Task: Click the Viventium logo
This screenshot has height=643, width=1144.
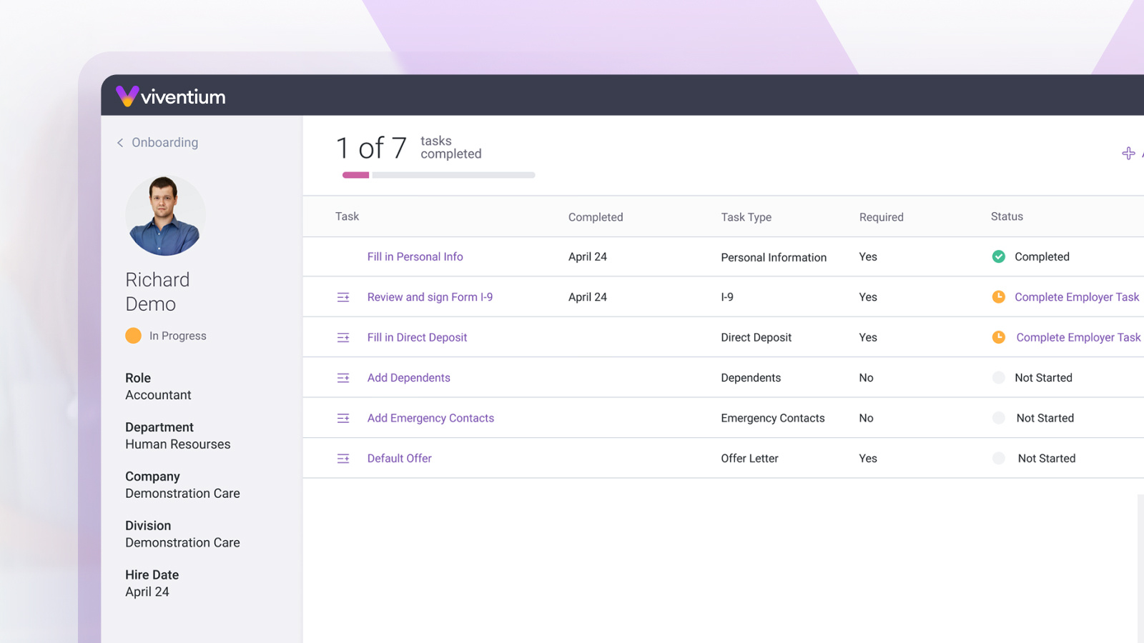Action: (170, 96)
